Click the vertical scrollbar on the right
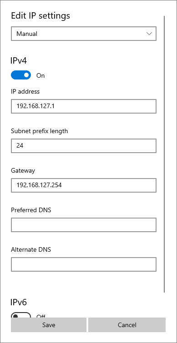 (164, 154)
